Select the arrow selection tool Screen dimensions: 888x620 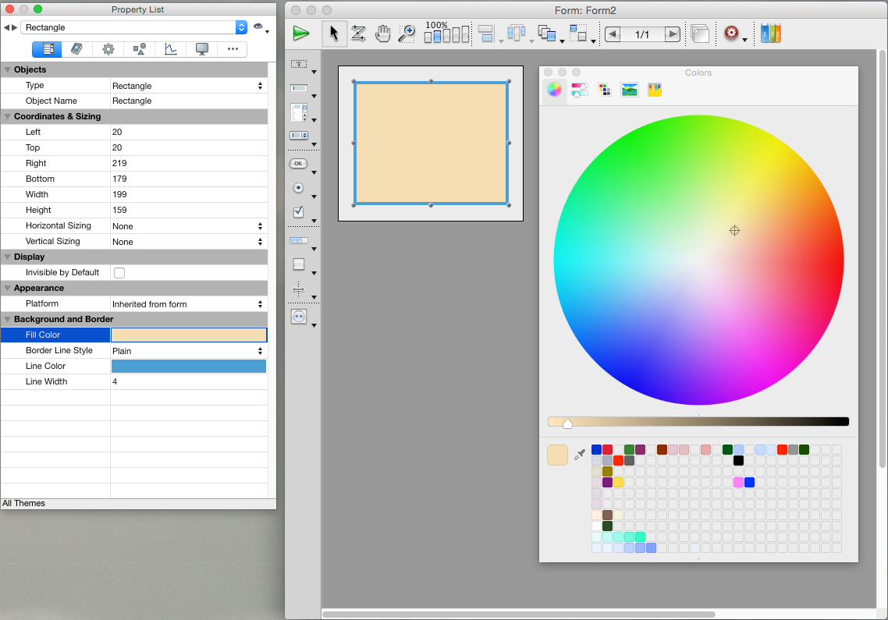[x=334, y=34]
